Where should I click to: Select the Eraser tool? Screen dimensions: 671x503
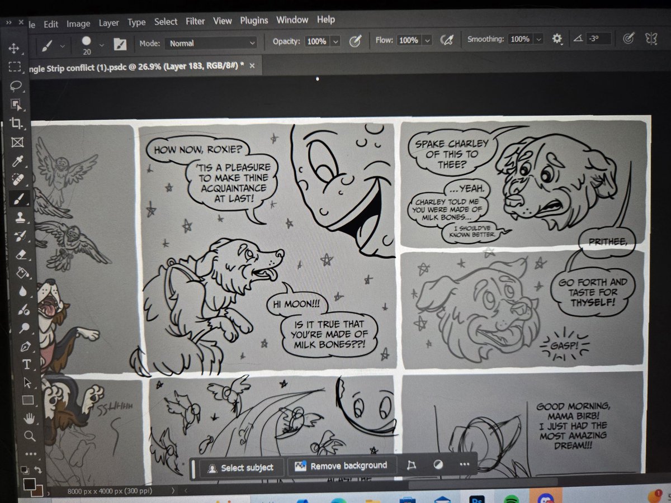click(20, 254)
